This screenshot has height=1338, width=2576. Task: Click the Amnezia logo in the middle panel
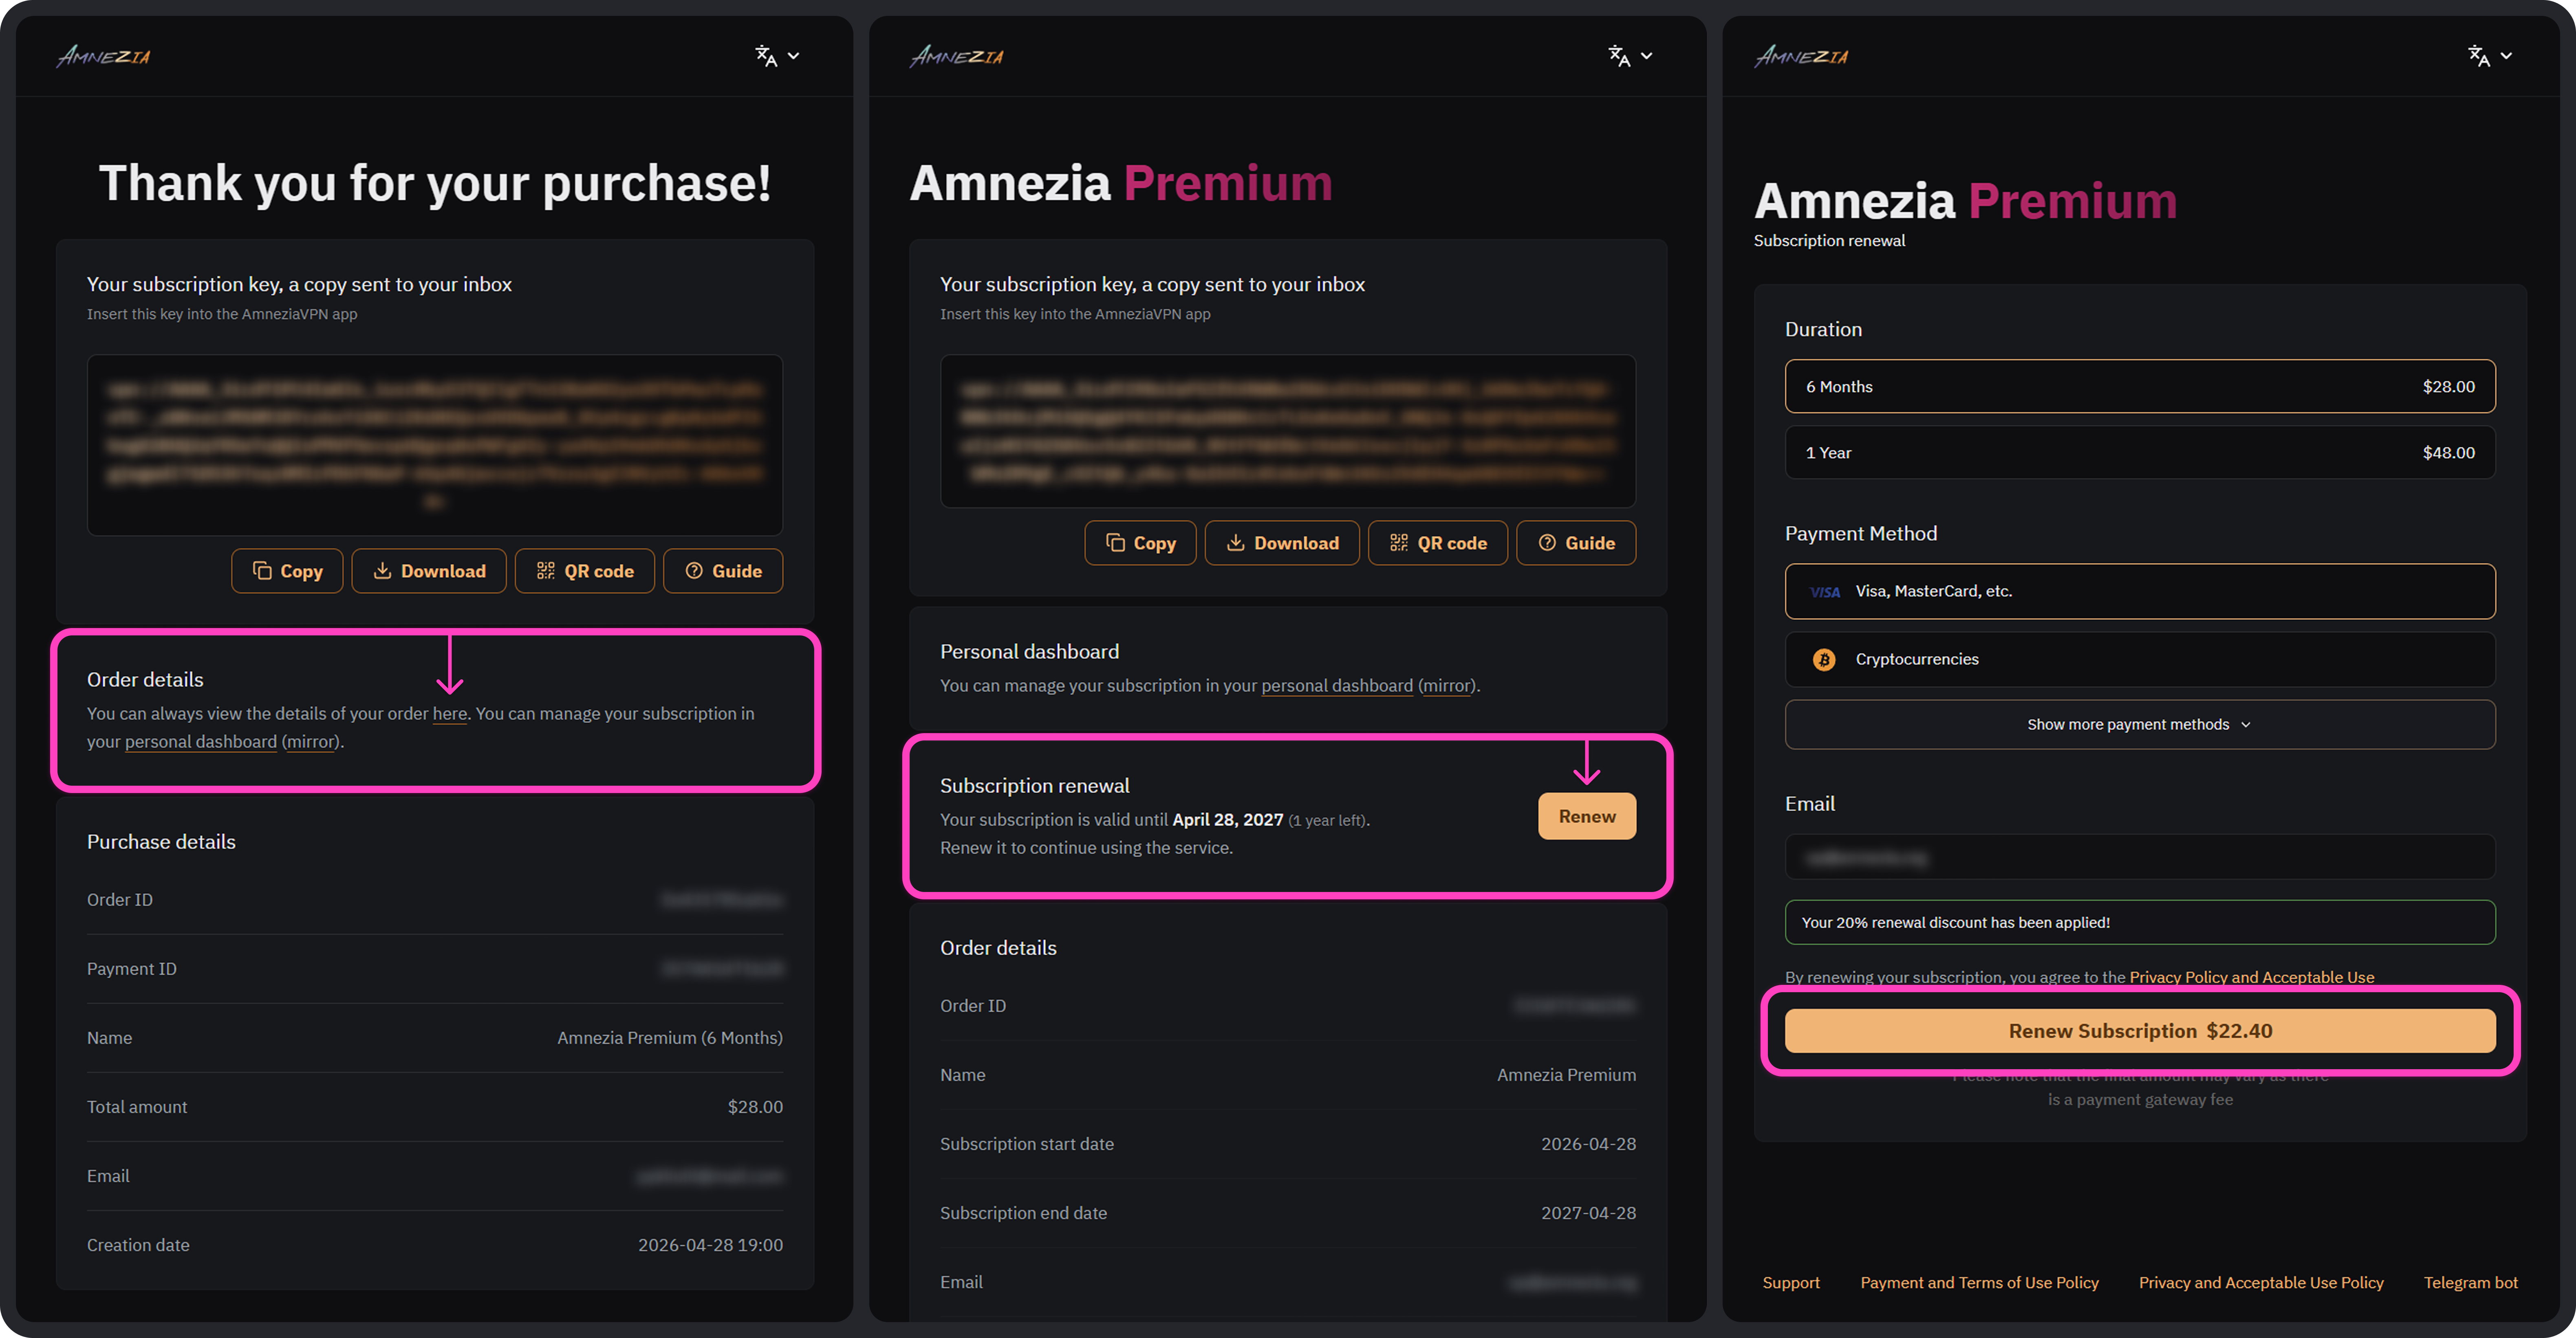pyautogui.click(x=956, y=56)
